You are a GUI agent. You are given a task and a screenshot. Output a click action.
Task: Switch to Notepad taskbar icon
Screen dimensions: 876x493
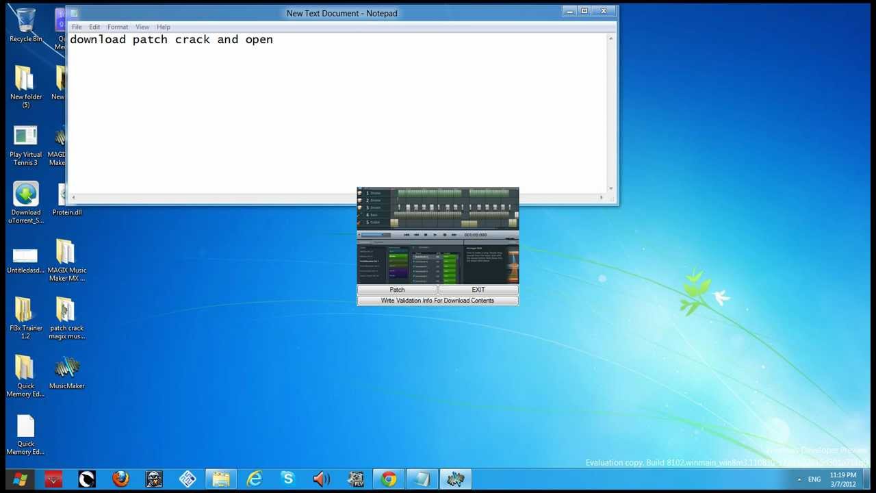coord(422,479)
